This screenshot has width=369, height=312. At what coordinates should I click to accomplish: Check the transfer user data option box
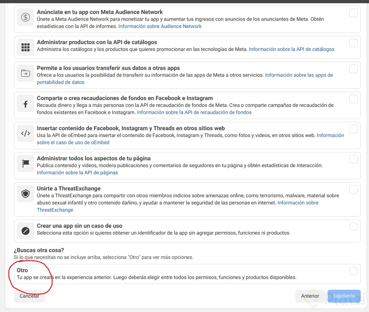tap(353, 69)
